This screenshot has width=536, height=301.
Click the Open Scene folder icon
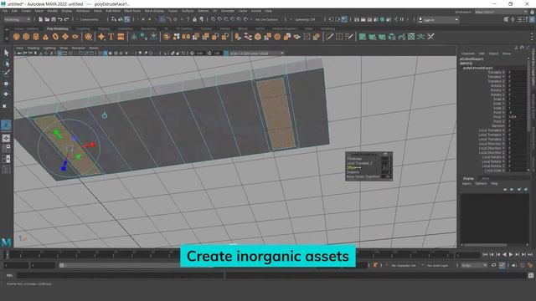47,19
